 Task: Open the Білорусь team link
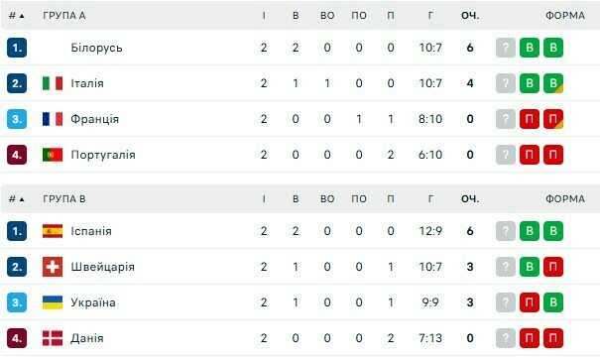(x=96, y=48)
